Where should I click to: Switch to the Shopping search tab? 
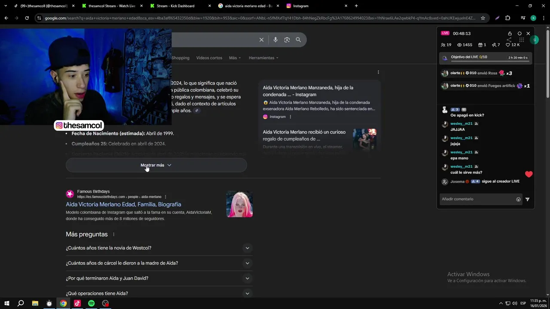tap(180, 58)
